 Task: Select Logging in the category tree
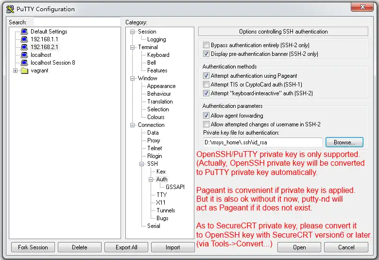(x=156, y=39)
